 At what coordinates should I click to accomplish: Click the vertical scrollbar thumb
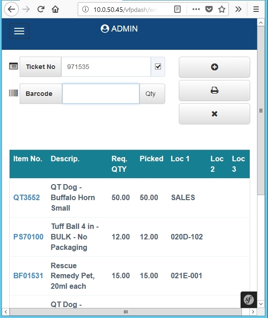[261, 111]
